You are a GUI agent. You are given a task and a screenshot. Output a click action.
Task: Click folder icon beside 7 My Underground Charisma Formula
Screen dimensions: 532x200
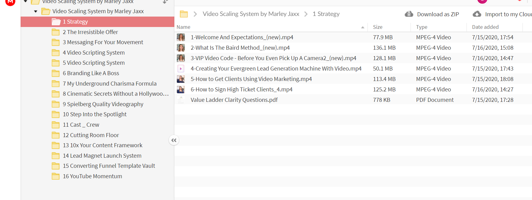point(56,84)
